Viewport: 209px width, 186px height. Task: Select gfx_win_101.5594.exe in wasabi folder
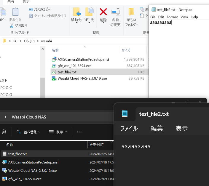pos(99,66)
